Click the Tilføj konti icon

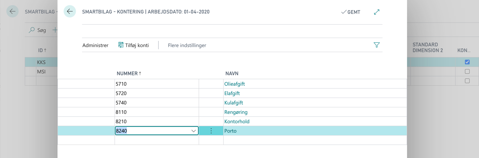tap(121, 45)
